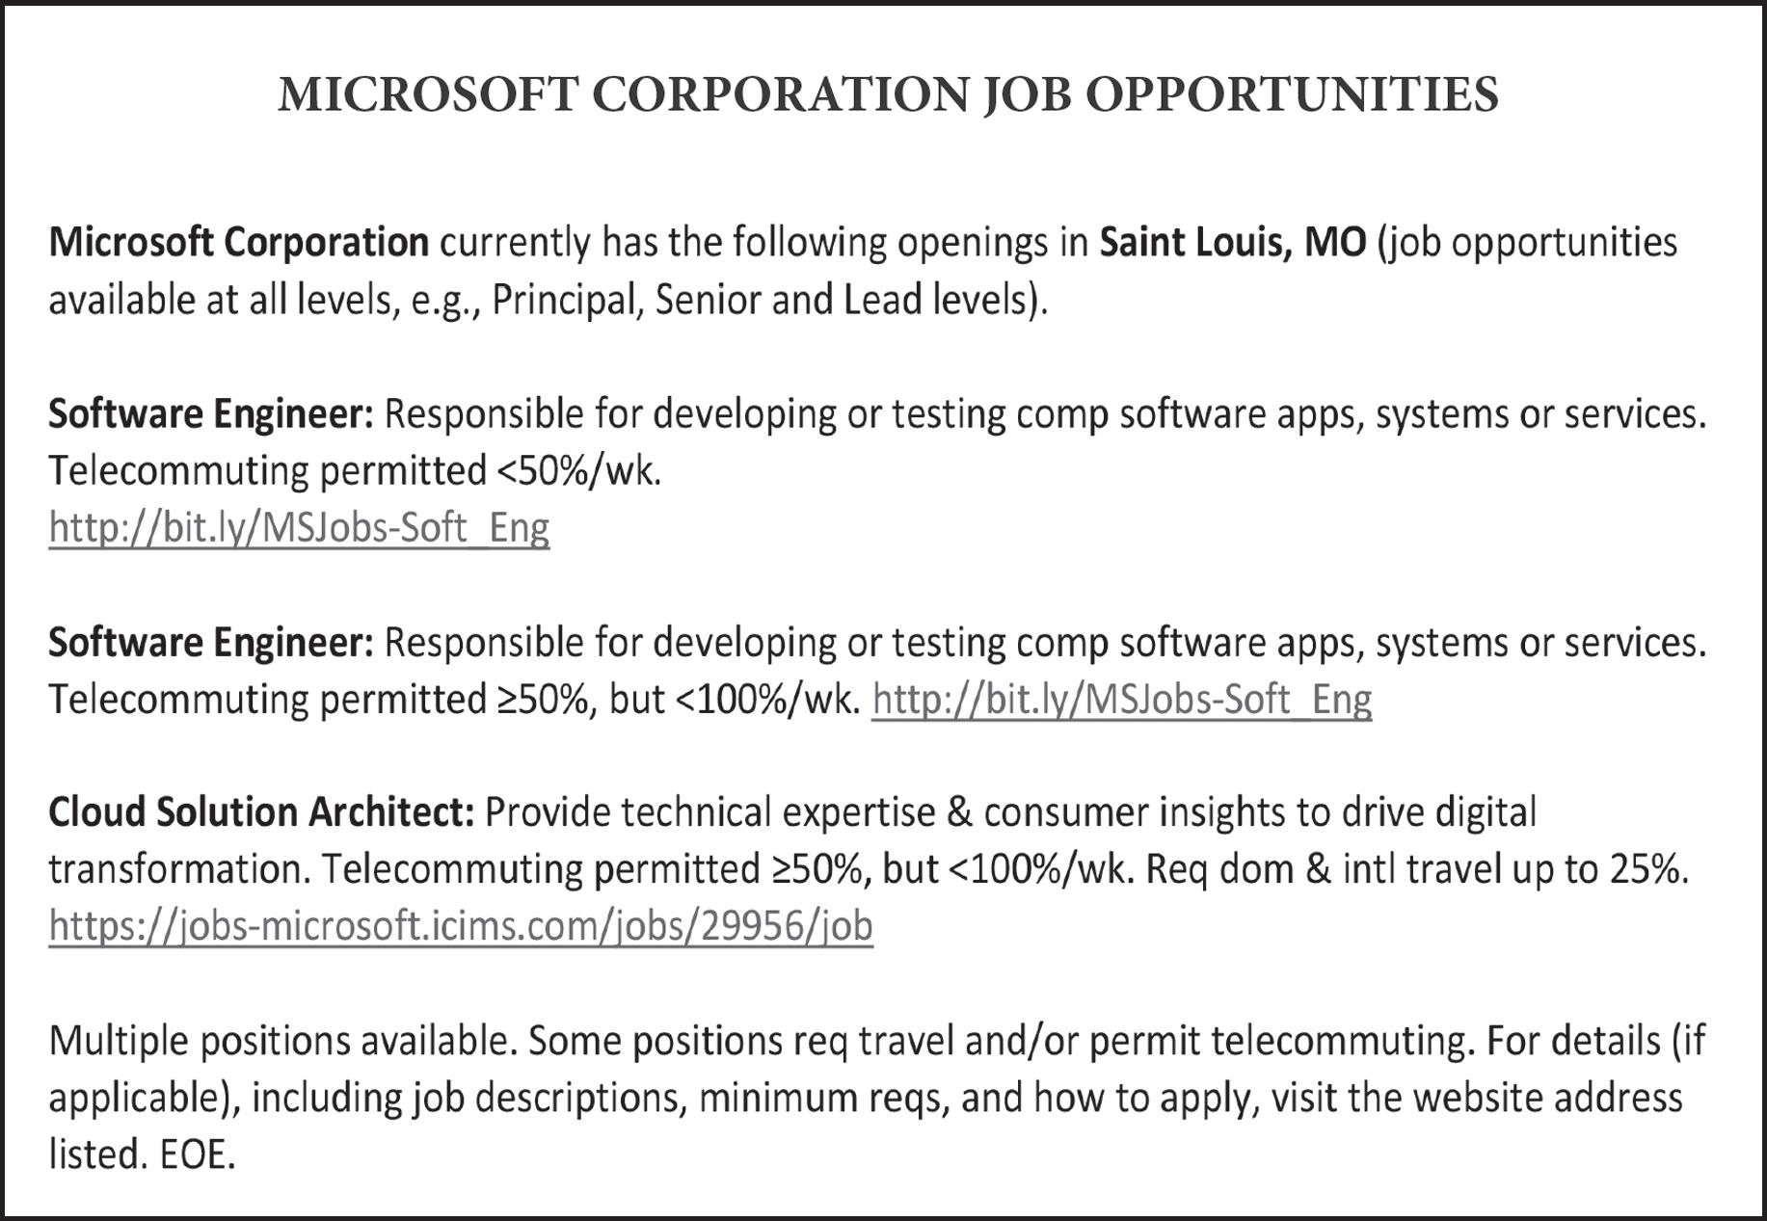This screenshot has height=1221, width=1767.
Task: Click the second "Software Engineer:" bold label
Action: pos(211,643)
